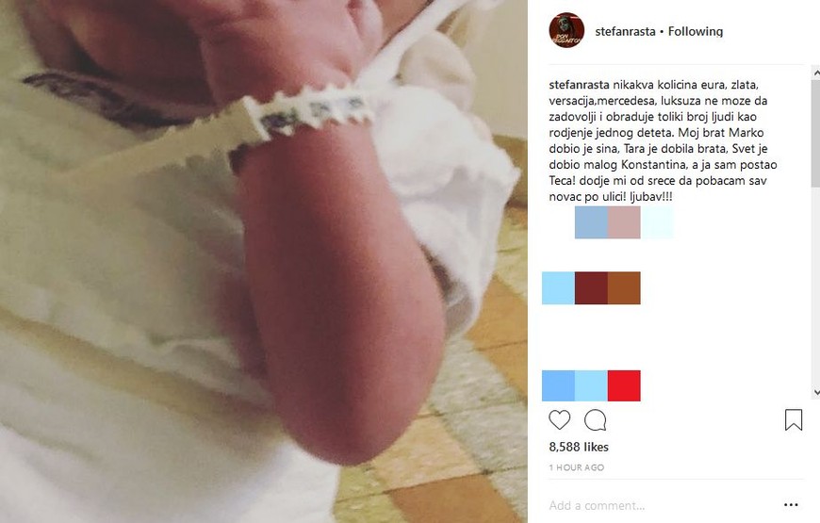
Task: Click the dark red swatch in the middle row
Action: (591, 287)
